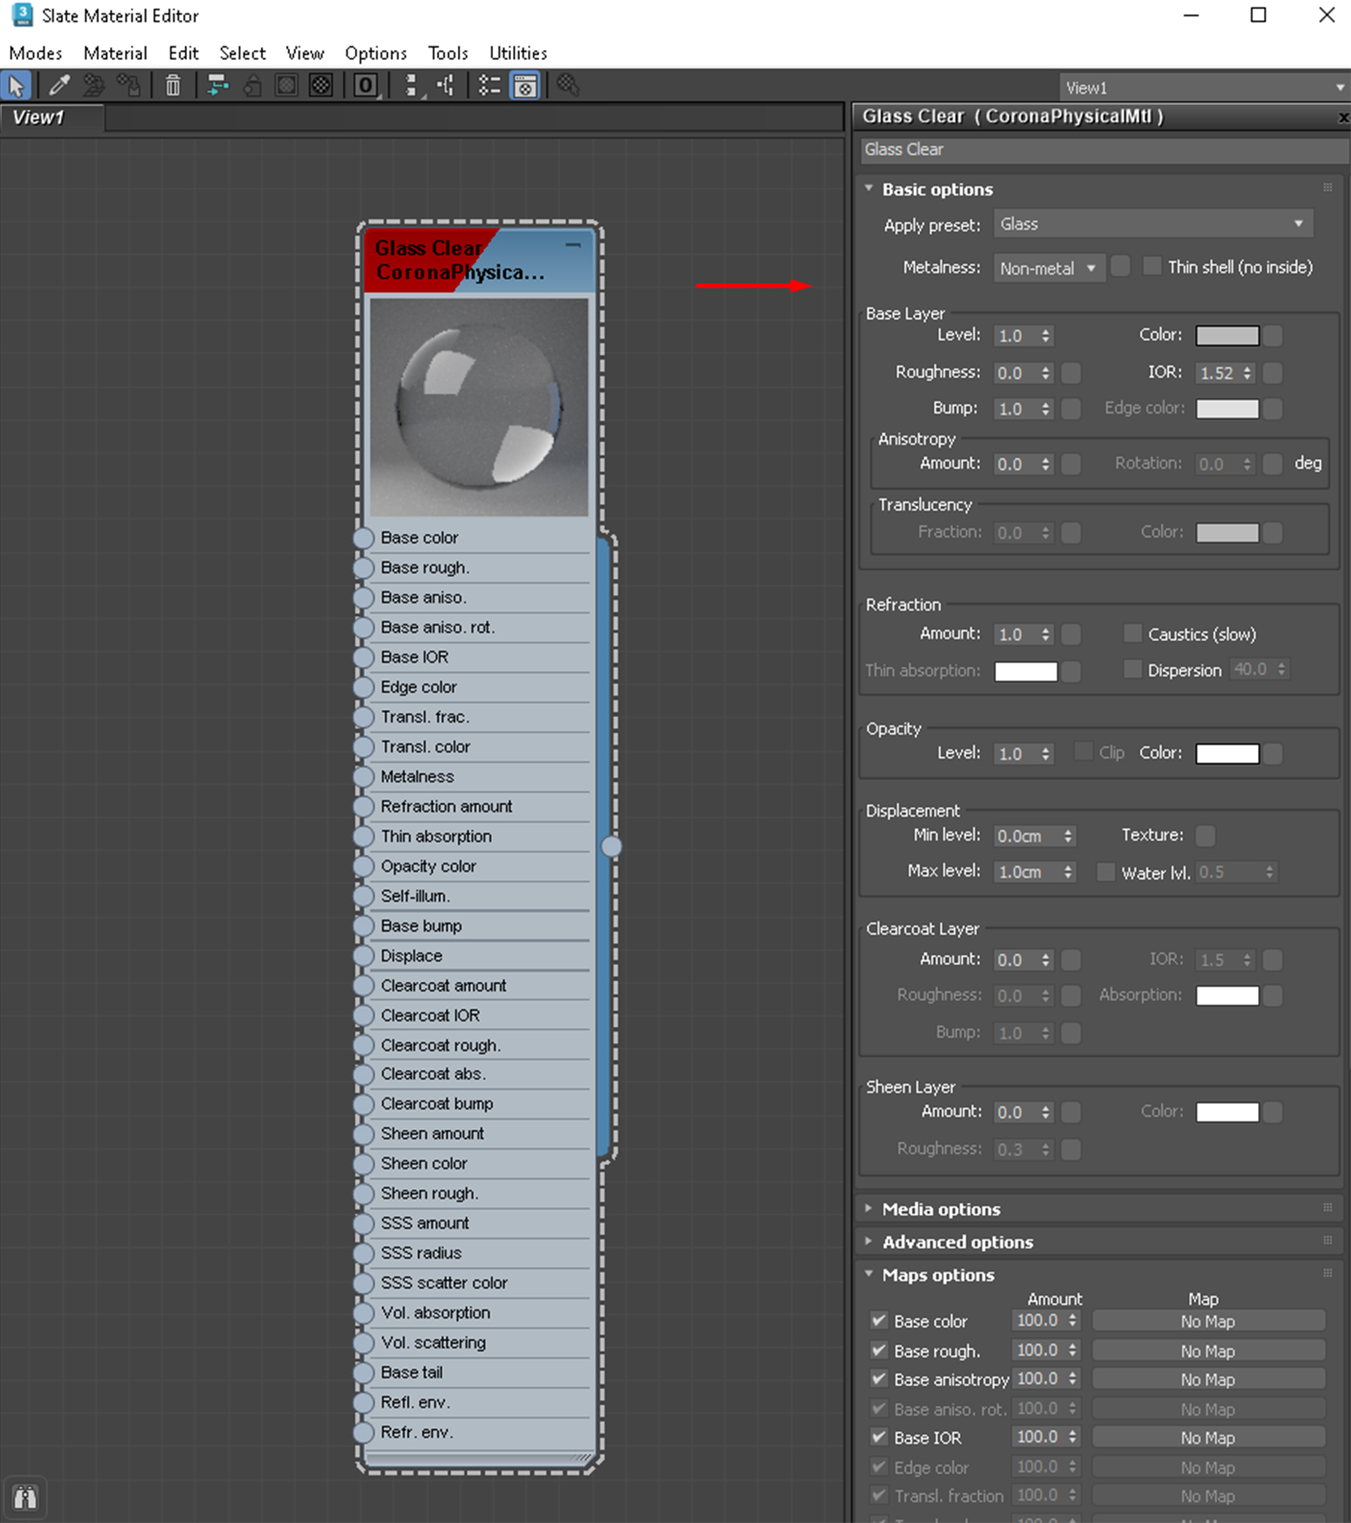The image size is (1351, 1523).
Task: Activate the Select tool arrow icon
Action: 16,85
